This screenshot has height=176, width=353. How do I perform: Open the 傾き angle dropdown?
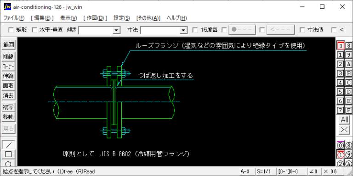pos(116,30)
